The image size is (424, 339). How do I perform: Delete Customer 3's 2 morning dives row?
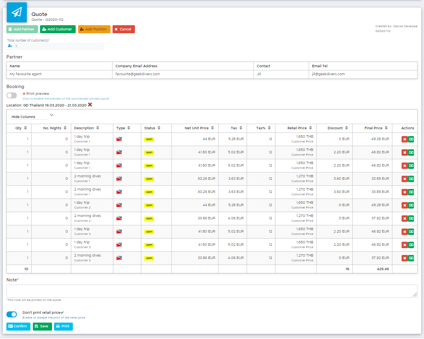(x=404, y=258)
